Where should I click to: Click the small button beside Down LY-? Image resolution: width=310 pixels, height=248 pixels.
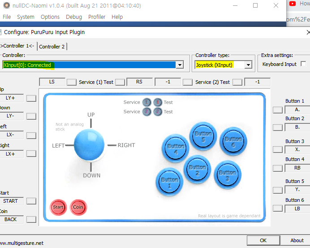(31, 117)
